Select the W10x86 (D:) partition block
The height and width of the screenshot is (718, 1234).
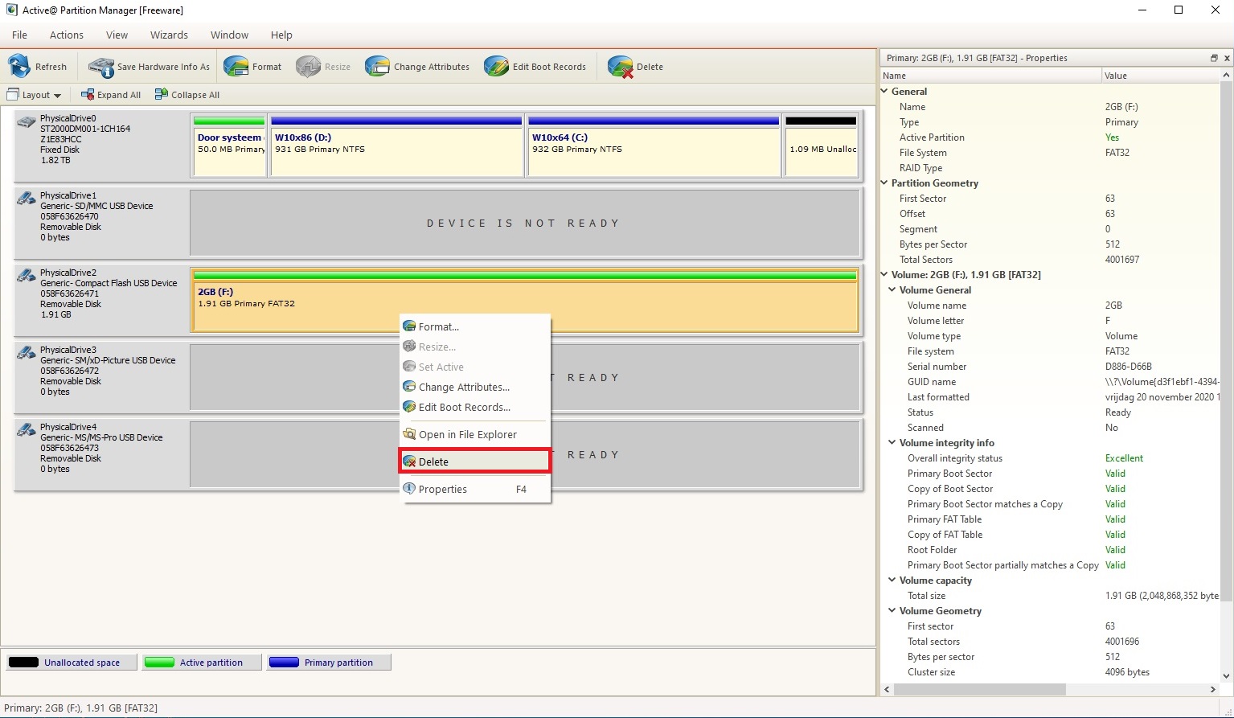[397, 145]
